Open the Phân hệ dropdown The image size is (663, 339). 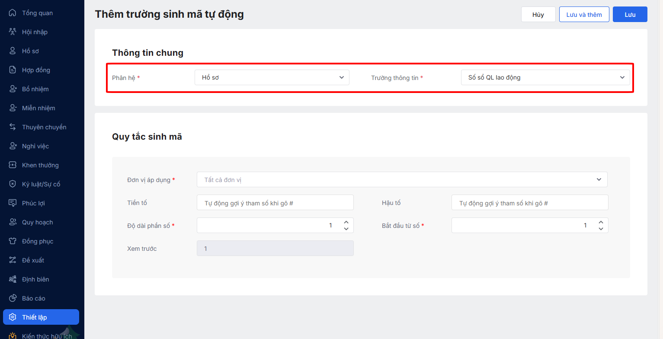click(x=272, y=77)
